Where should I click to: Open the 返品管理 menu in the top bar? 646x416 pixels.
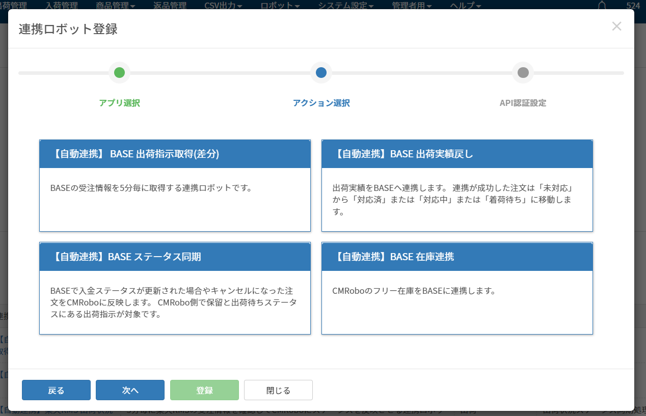point(170,6)
